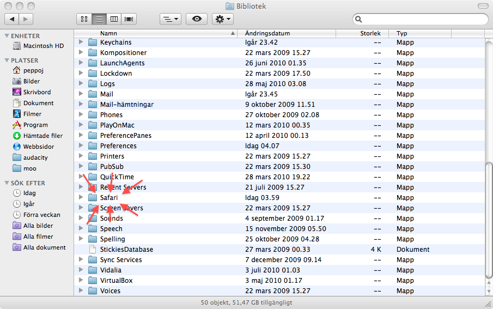Collapse the ENHETER sidebar section

7,36
